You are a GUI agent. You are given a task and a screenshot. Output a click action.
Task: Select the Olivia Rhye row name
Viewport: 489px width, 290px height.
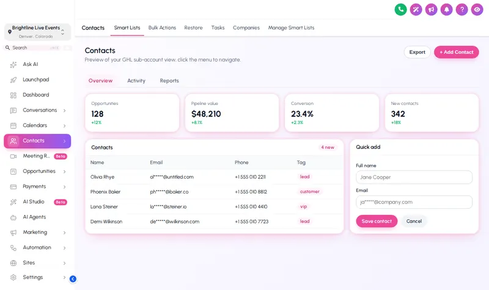coord(102,177)
